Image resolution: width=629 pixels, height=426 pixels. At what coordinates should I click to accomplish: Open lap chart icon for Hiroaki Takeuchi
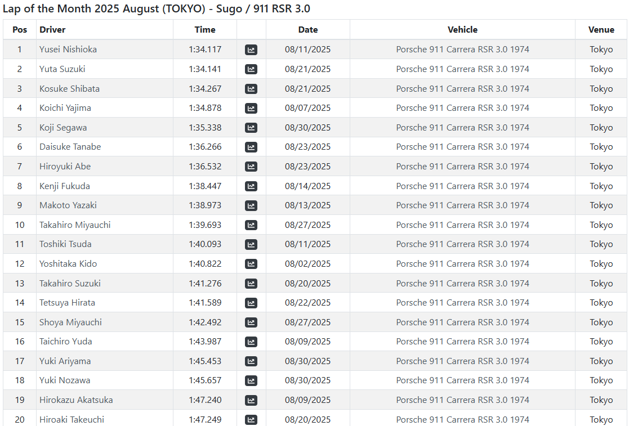[x=251, y=420]
